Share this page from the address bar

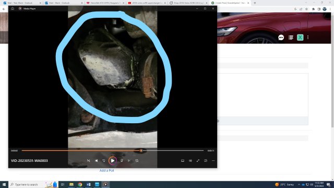[301, 9]
